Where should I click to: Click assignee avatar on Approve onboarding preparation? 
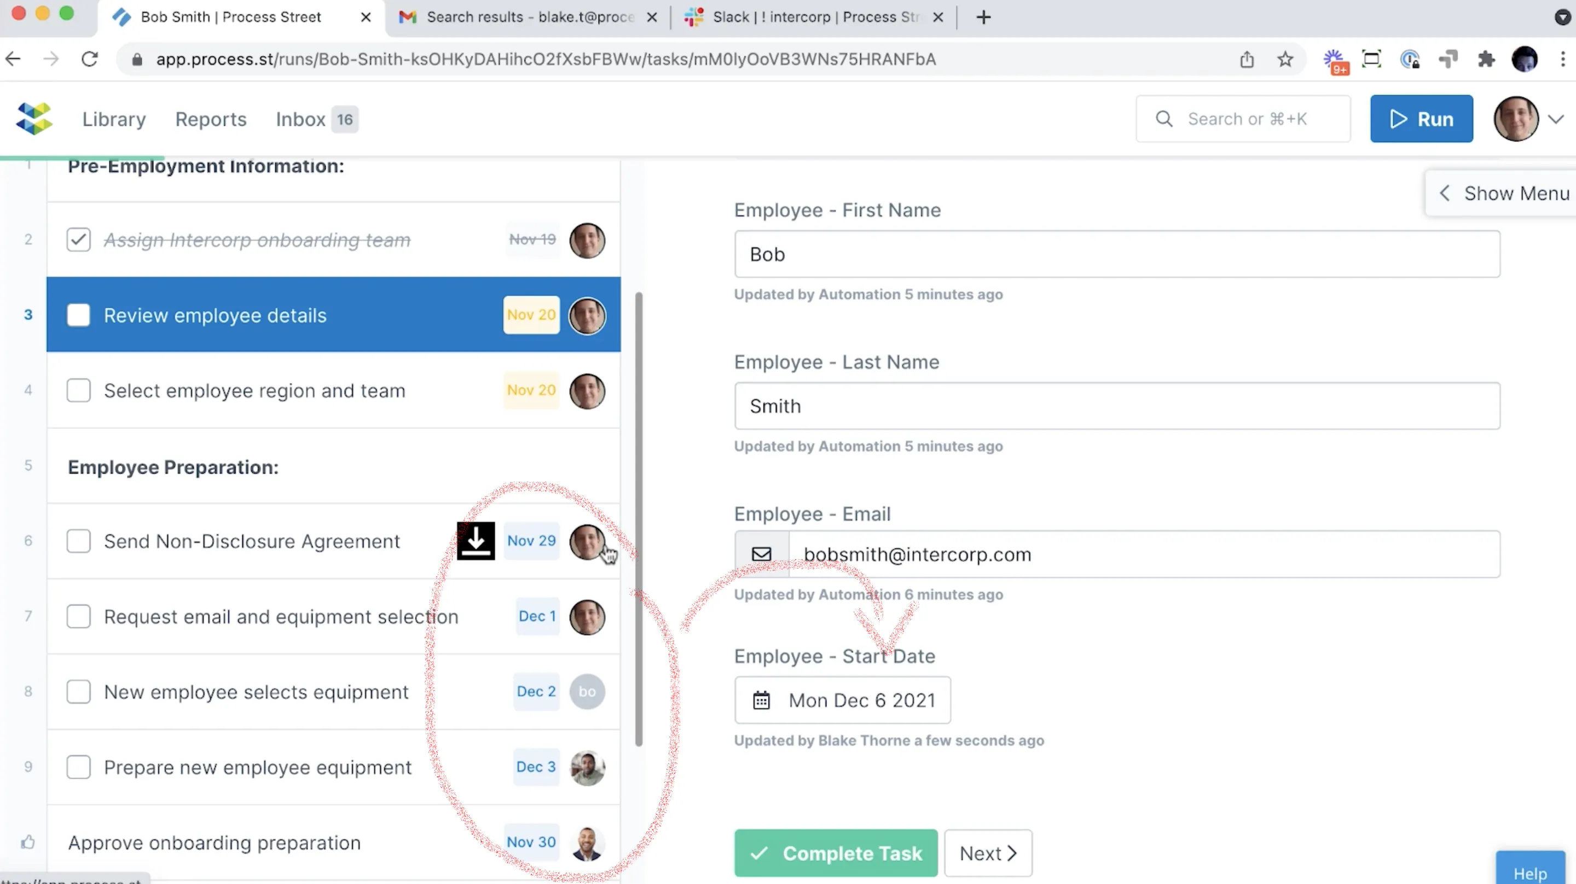coord(587,843)
